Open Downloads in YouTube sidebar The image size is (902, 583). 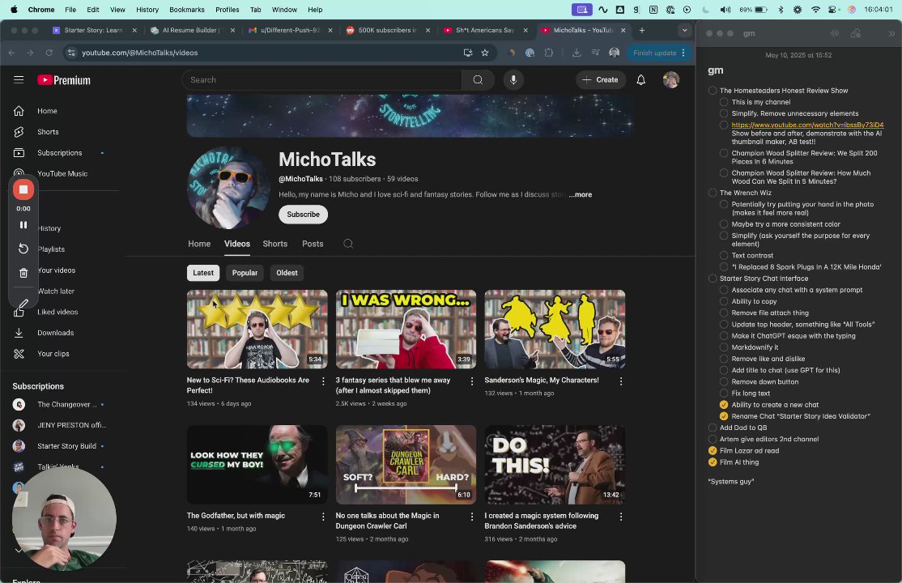(55, 333)
